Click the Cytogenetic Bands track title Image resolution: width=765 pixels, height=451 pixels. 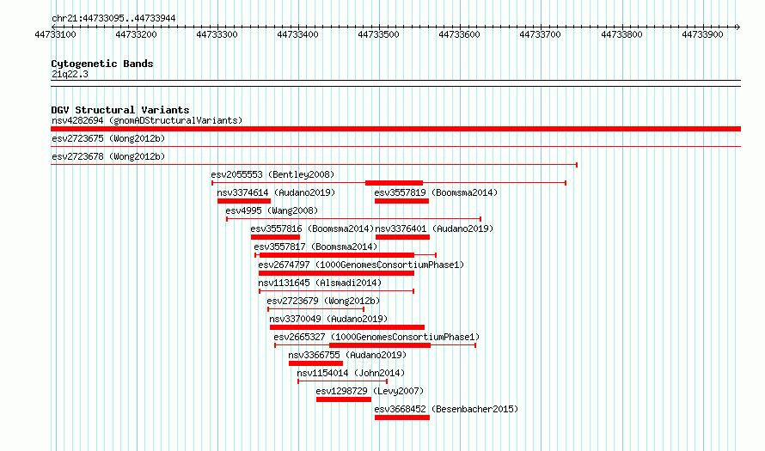coord(102,64)
